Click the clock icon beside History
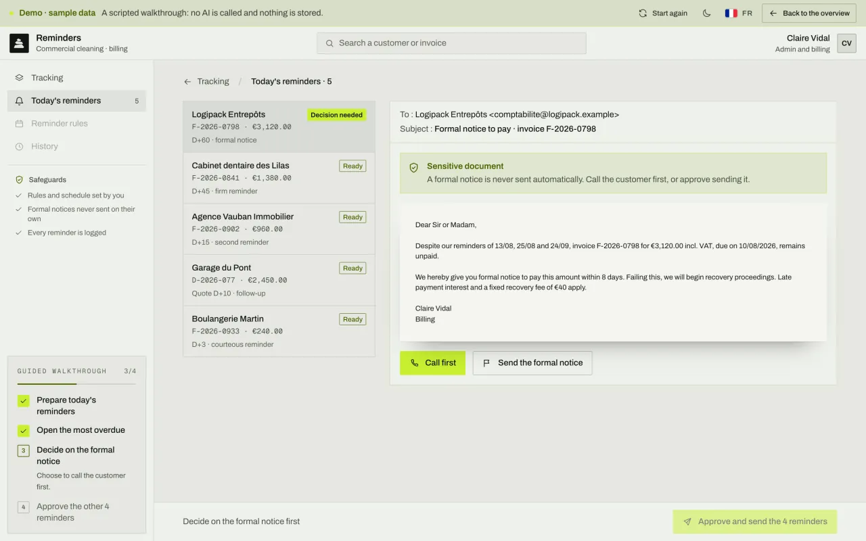The width and height of the screenshot is (866, 541). coord(19,147)
